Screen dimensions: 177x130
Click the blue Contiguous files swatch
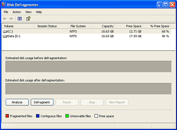click(38, 116)
